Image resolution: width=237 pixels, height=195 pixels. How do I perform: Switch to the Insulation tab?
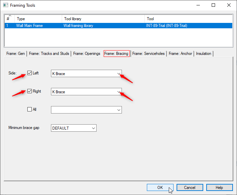pos(204,54)
